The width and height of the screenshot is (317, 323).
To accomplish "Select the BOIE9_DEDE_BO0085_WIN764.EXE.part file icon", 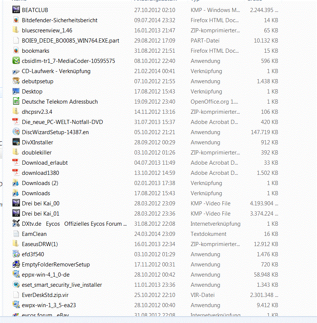I will pos(16,40).
